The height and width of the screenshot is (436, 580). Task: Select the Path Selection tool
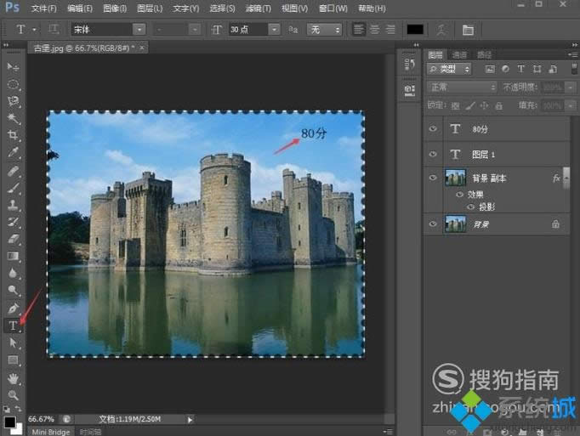coord(13,343)
